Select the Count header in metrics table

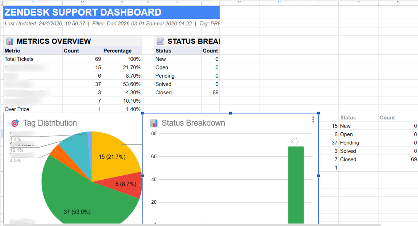(x=82, y=51)
